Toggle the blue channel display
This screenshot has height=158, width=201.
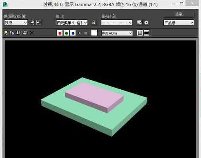(73, 33)
